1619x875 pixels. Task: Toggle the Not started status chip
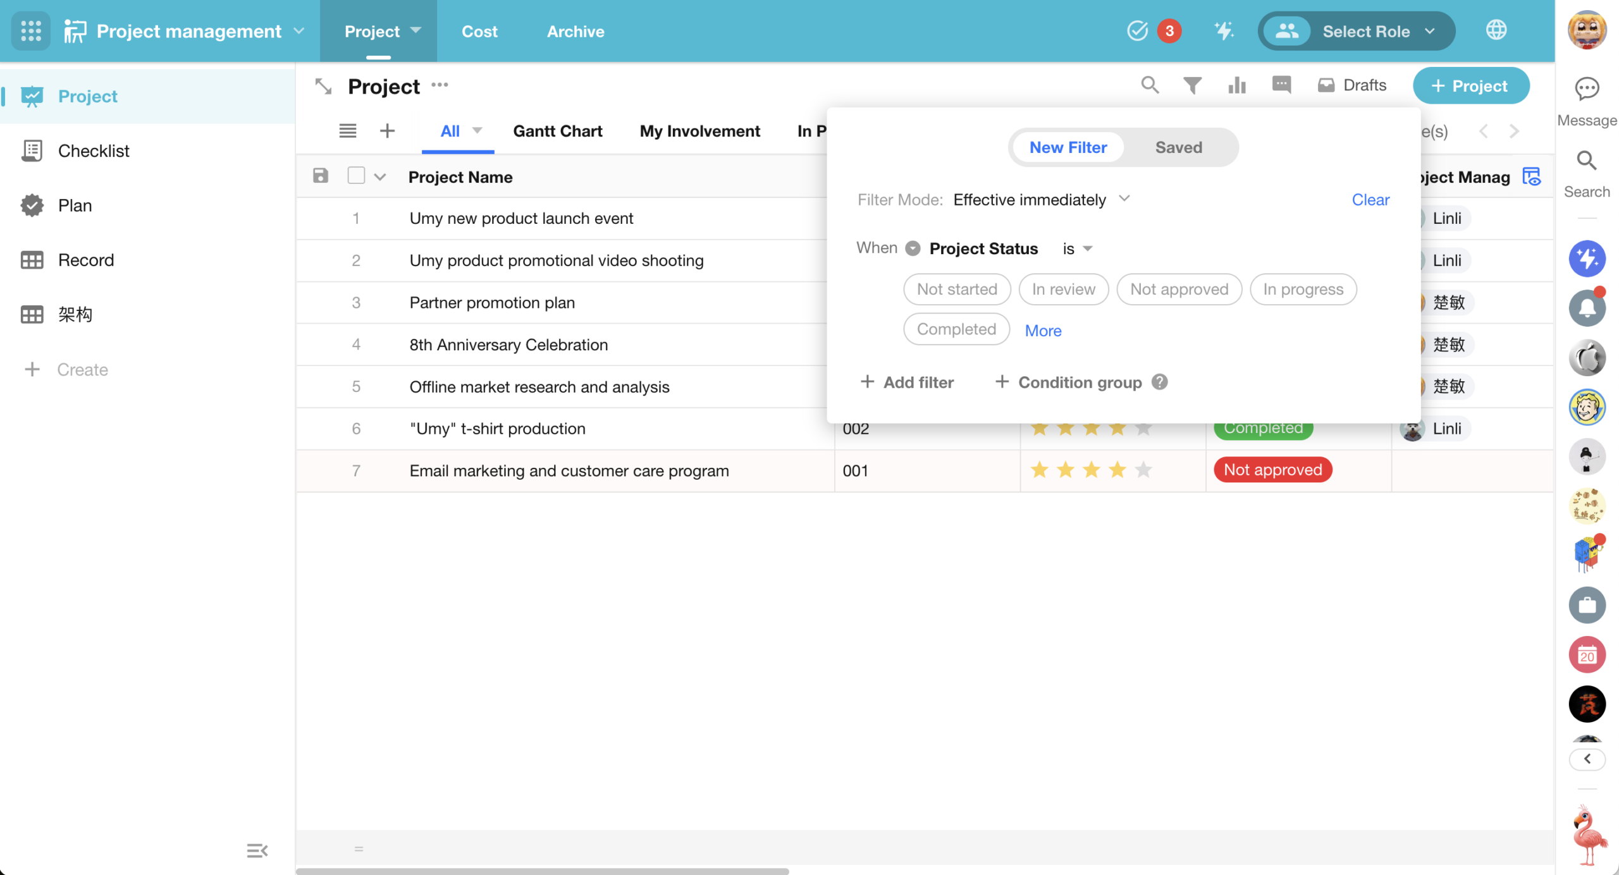pyautogui.click(x=956, y=290)
